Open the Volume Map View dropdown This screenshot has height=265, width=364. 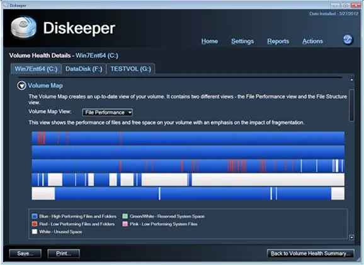[x=107, y=112]
